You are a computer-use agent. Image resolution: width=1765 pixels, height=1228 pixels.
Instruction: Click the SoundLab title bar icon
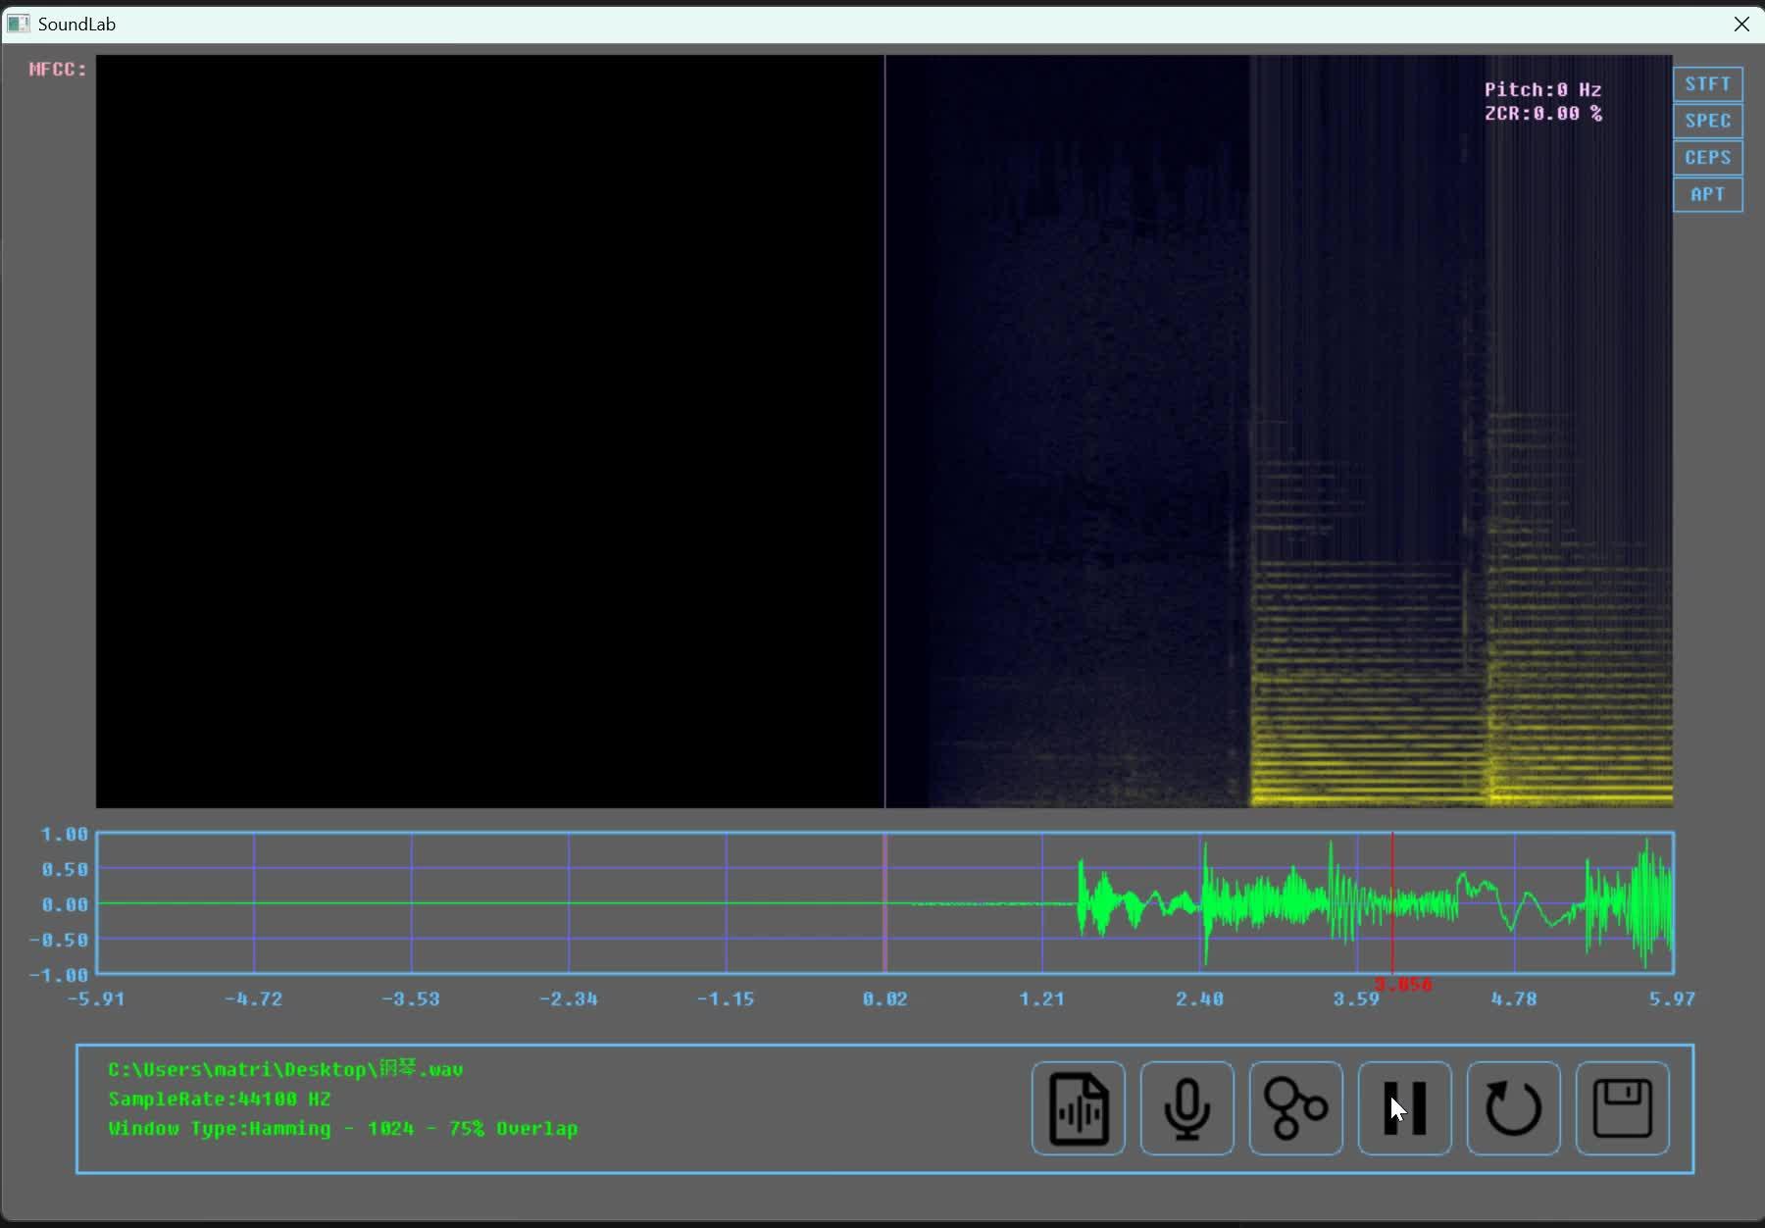coord(18,24)
